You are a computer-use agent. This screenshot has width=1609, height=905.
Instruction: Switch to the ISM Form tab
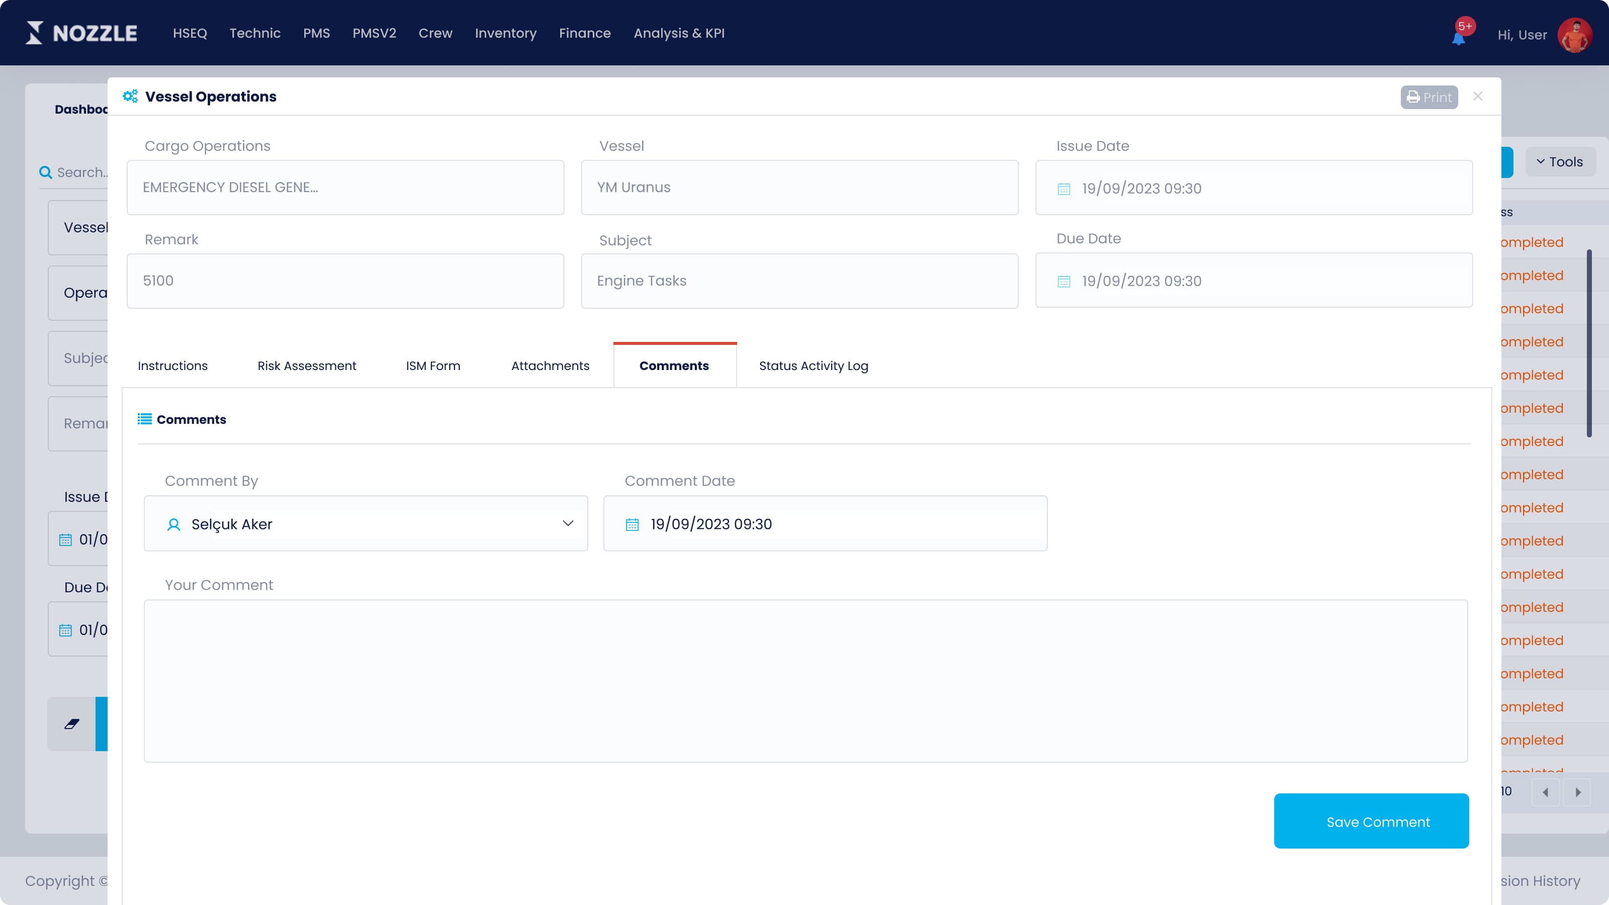(433, 366)
